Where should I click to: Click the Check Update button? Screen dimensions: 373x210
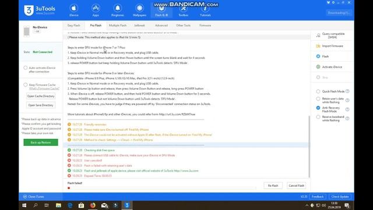340,197
